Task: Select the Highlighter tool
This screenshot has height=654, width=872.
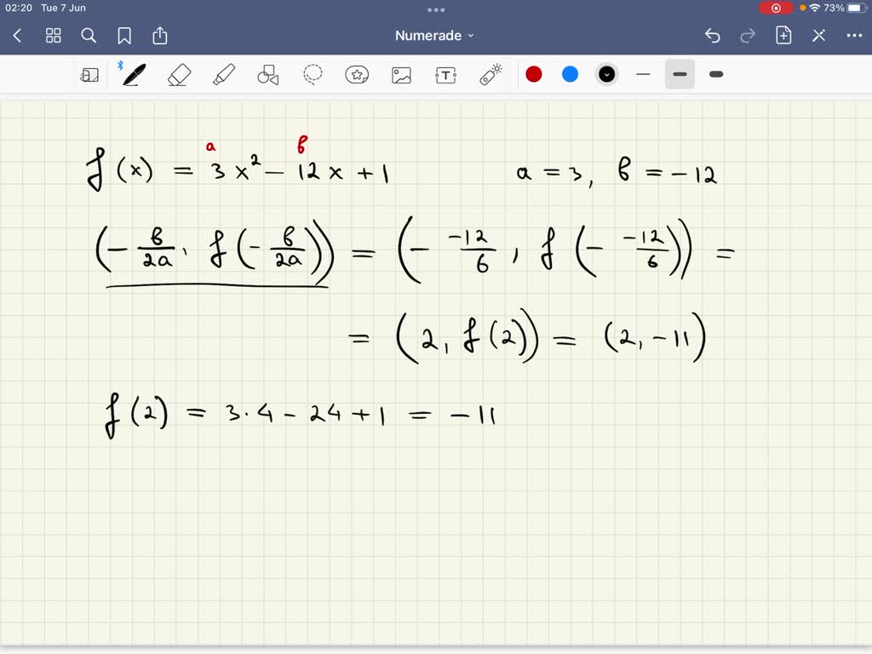Action: click(224, 75)
